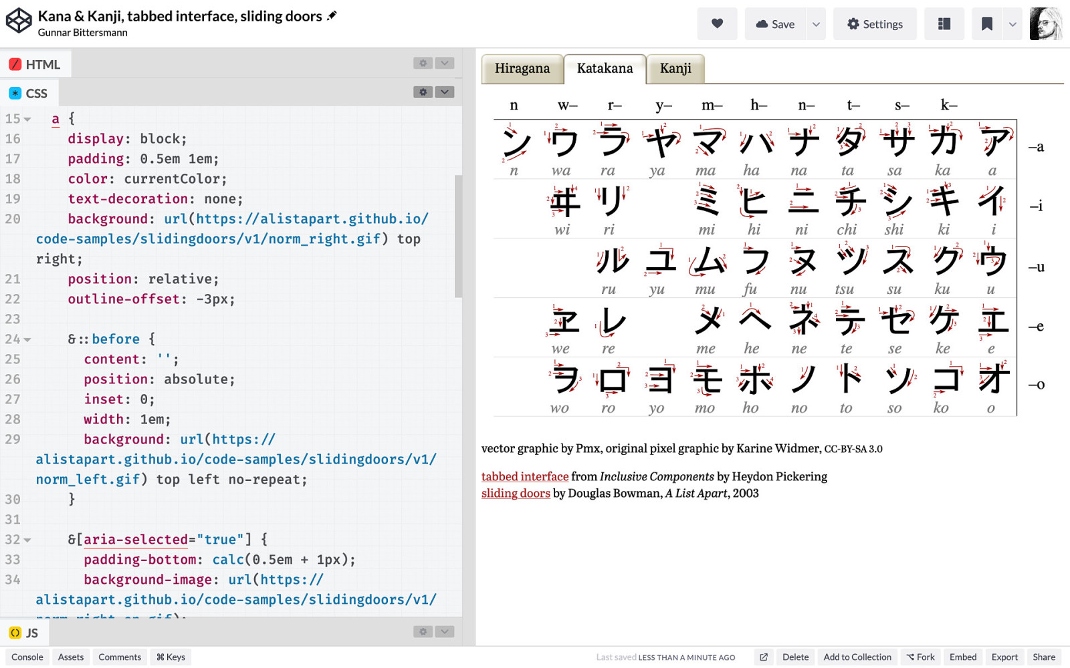Image resolution: width=1070 pixels, height=668 pixels.
Task: Click the CSS editor vertical scrollbar
Action: 458,236
